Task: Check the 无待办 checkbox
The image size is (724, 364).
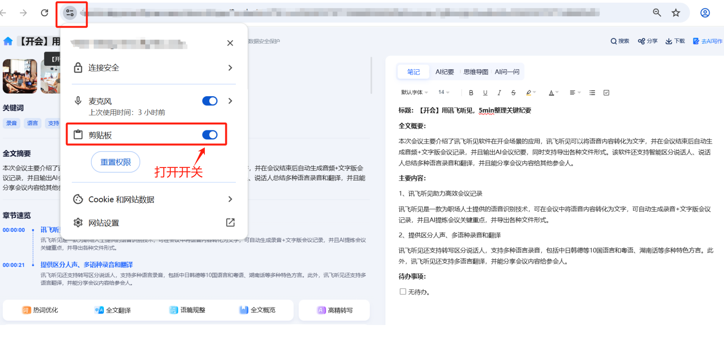Action: (x=403, y=292)
